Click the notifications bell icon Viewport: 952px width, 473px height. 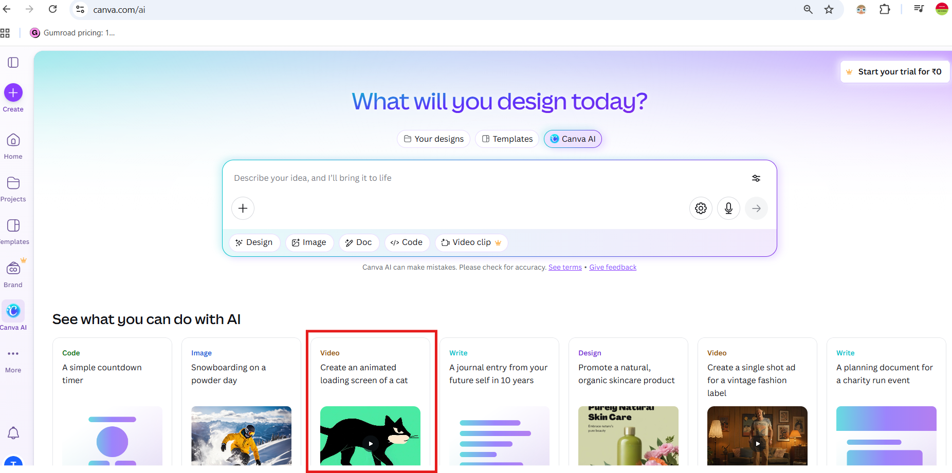pyautogui.click(x=13, y=433)
